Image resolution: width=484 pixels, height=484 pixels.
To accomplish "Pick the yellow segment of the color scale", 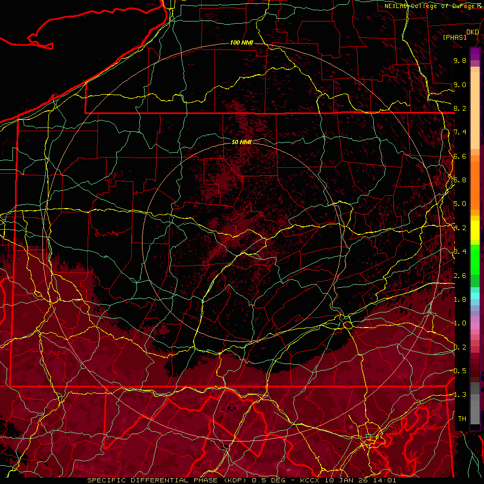I will (475, 230).
